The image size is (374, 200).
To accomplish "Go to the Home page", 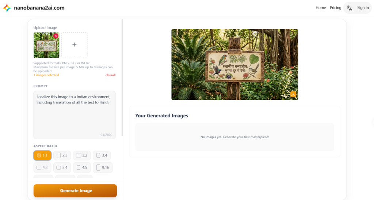I will click(321, 8).
